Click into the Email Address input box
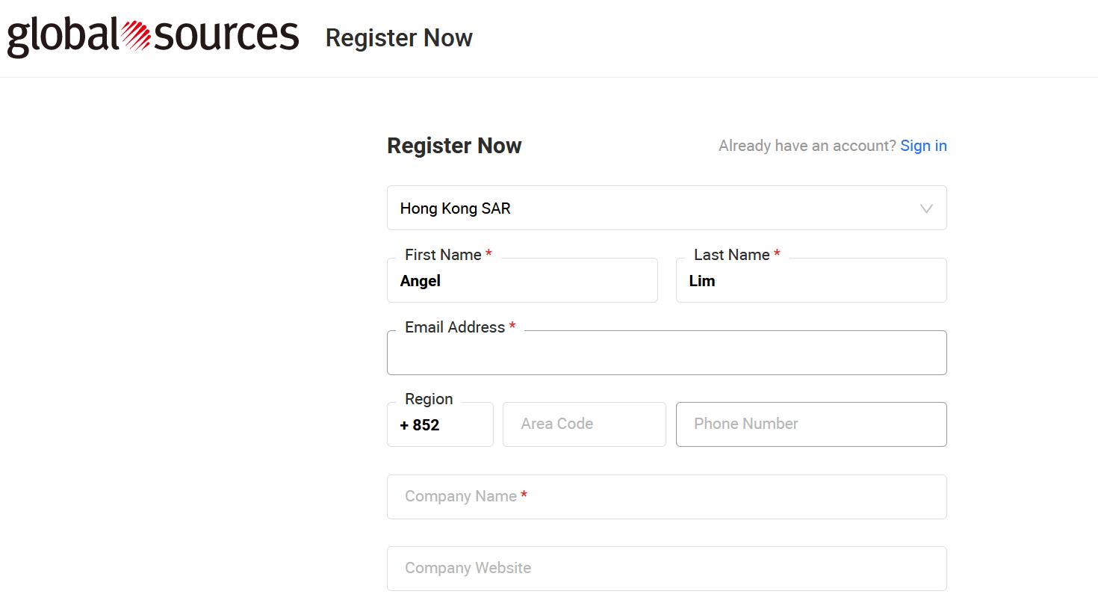 666,353
